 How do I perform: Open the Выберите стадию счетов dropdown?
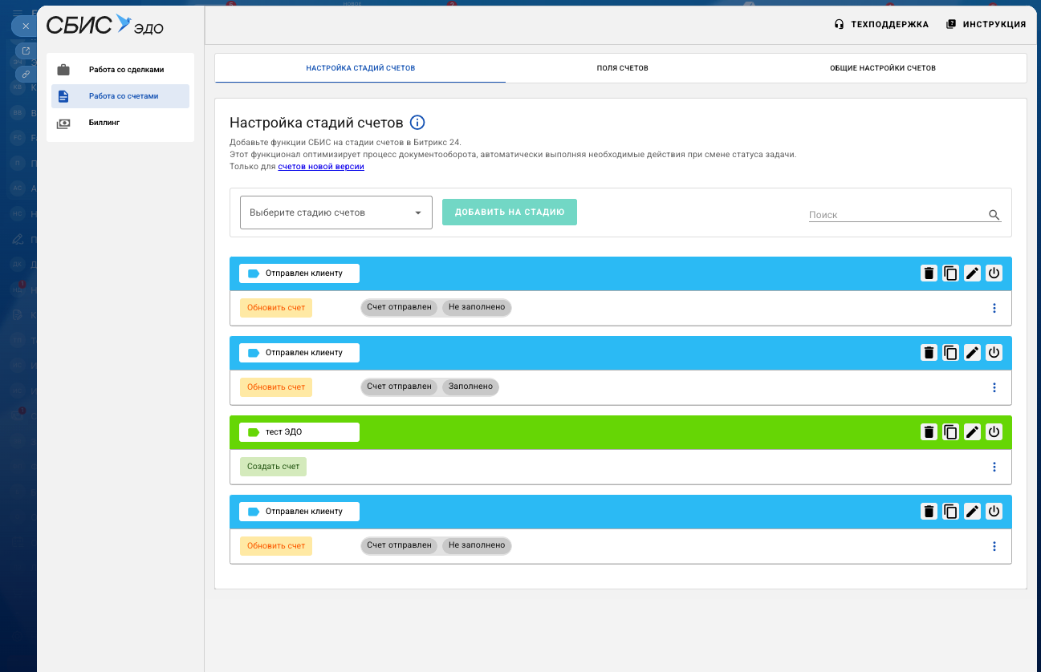click(336, 213)
